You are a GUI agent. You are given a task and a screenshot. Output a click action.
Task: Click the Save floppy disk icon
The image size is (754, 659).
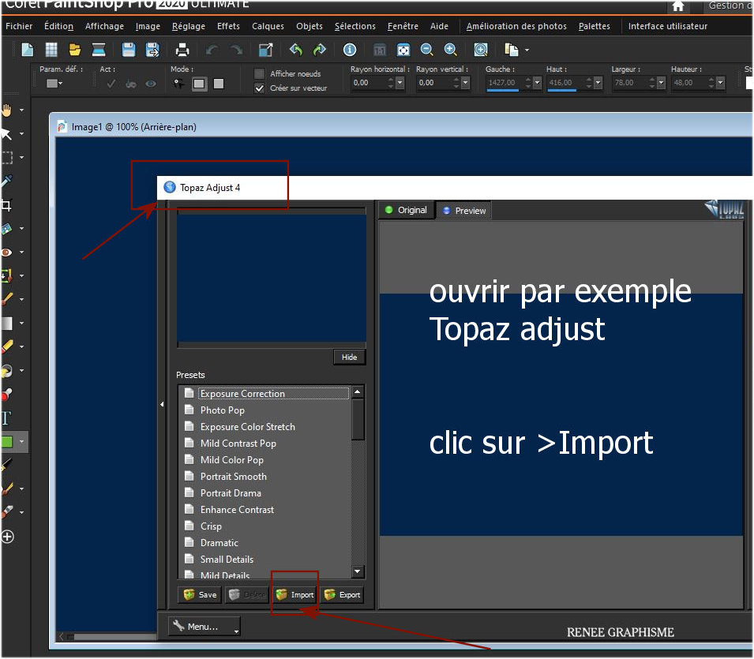[x=129, y=50]
